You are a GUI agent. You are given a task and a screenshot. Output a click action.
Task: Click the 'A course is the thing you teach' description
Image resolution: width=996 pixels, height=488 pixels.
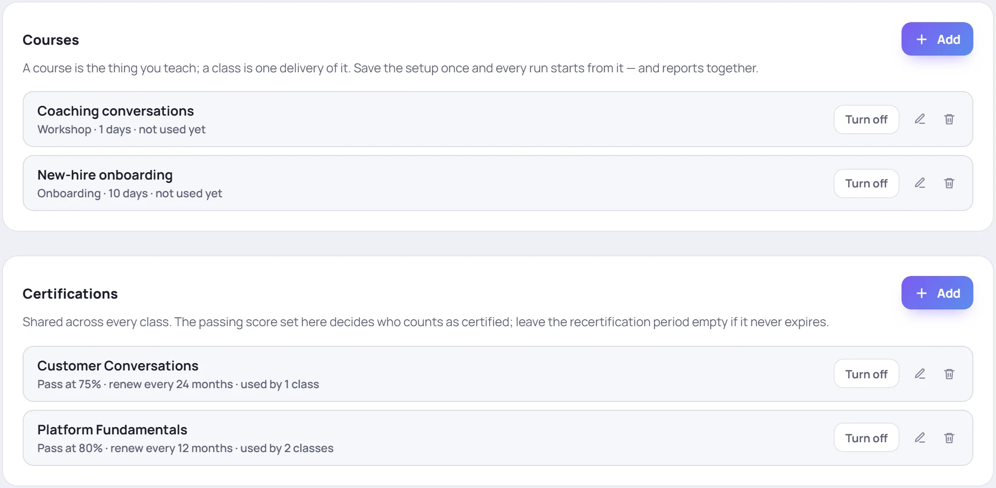coord(390,68)
